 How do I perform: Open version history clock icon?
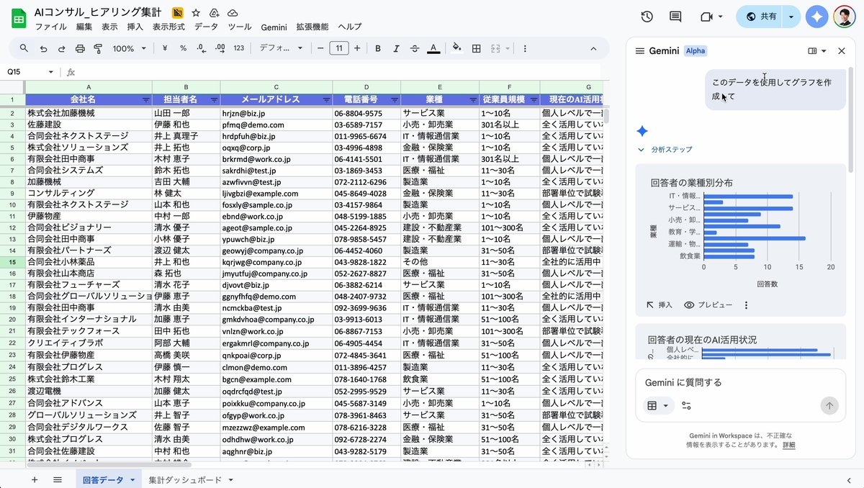647,17
